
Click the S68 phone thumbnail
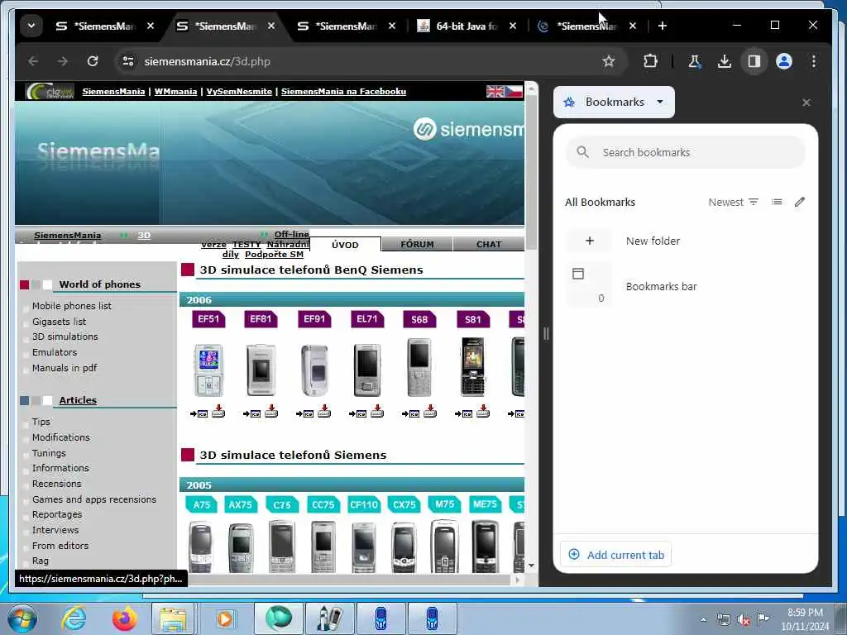pyautogui.click(x=419, y=367)
